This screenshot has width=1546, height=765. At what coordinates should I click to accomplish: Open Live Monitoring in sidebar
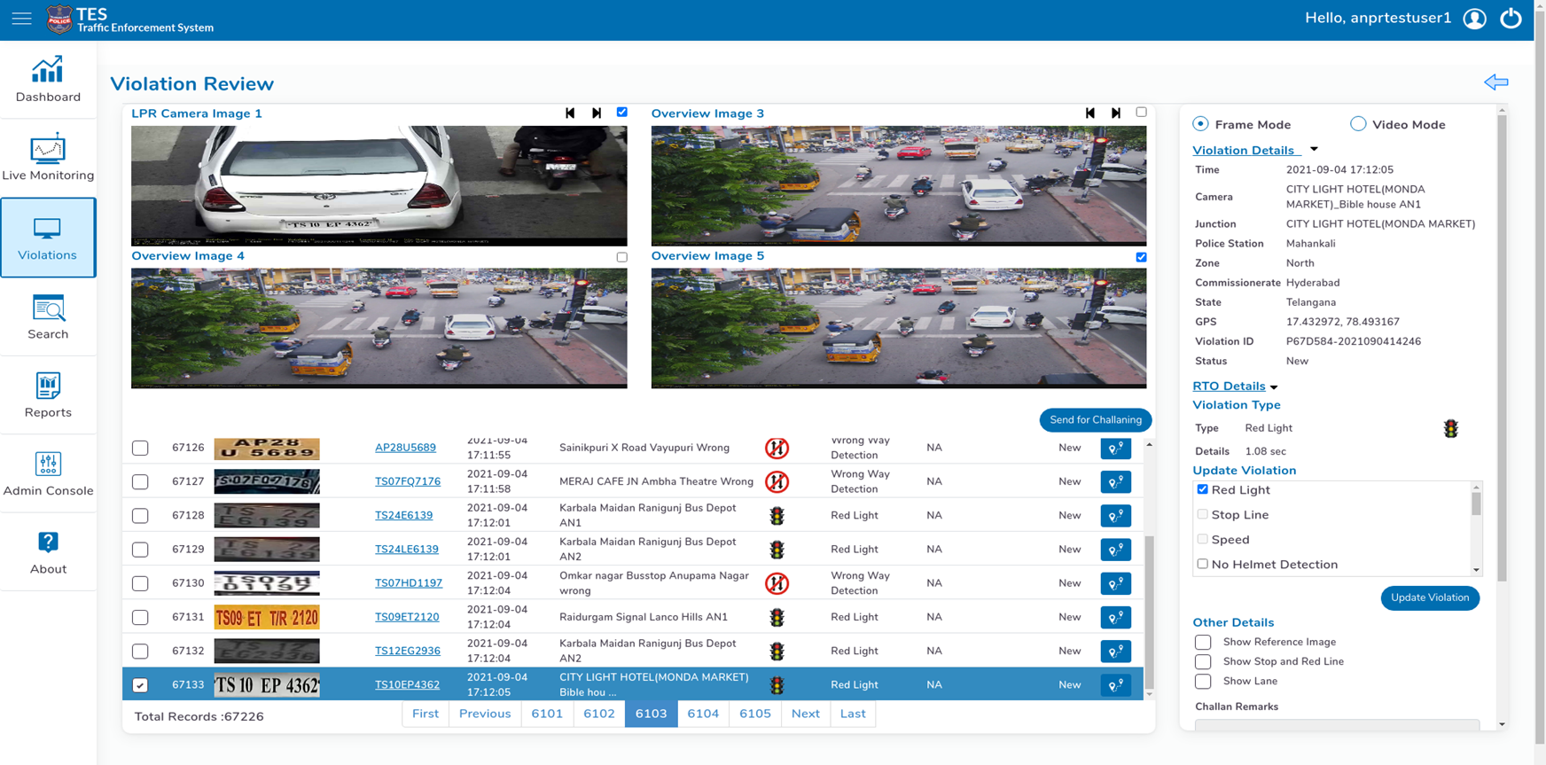48,158
